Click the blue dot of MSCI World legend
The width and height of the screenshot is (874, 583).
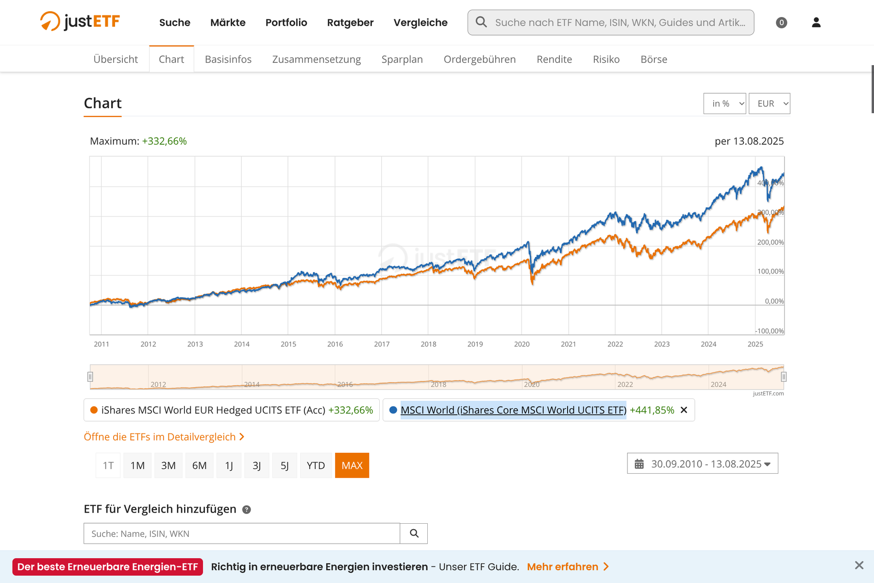pyautogui.click(x=393, y=410)
